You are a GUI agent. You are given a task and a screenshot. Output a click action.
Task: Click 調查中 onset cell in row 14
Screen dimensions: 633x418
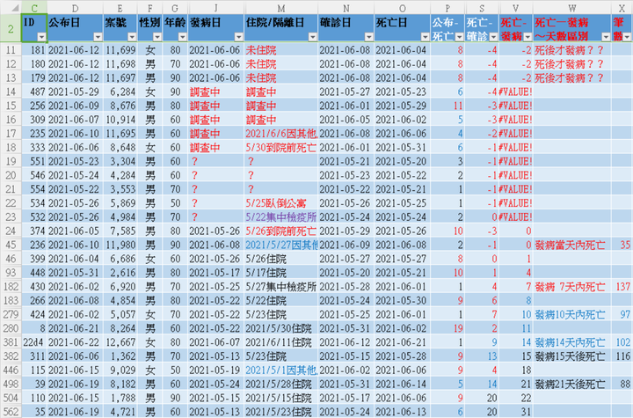[x=215, y=92]
